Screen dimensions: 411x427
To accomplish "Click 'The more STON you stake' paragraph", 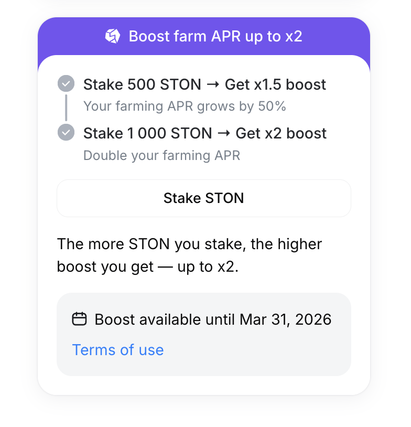I will [189, 244].
